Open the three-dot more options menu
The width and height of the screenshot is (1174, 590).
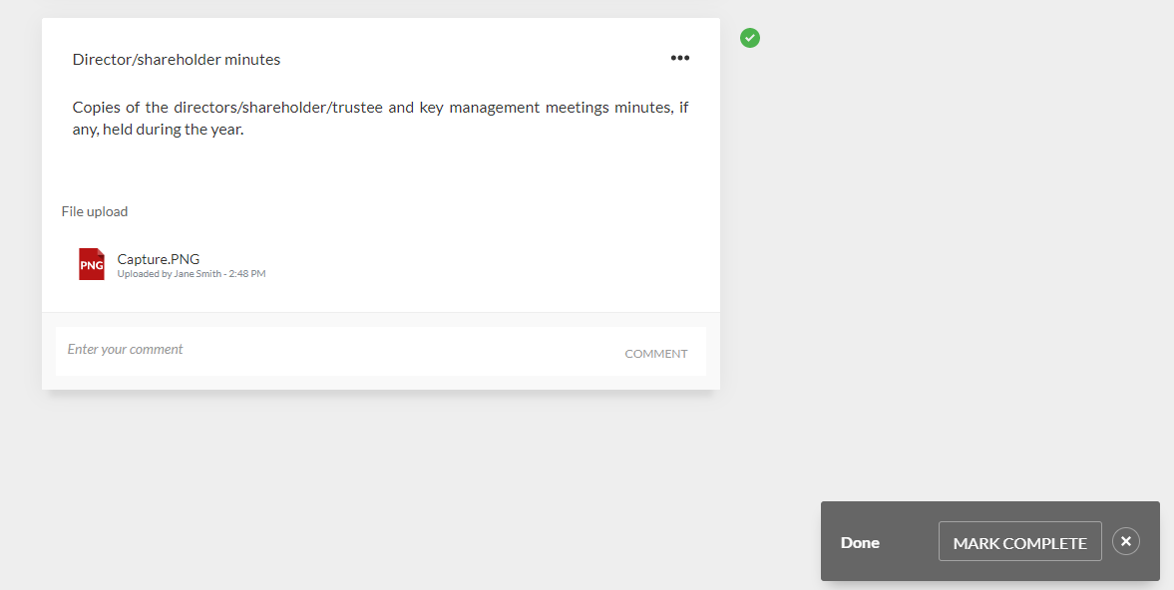point(679,58)
